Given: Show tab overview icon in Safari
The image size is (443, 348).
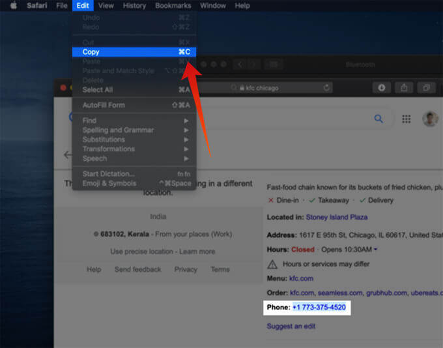Looking at the screenshot, I should [x=426, y=87].
